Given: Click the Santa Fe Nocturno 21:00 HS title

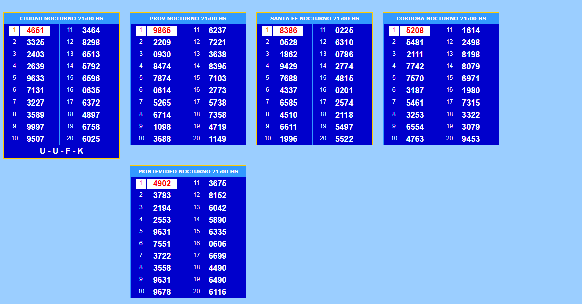Looking at the screenshot, I should point(314,18).
